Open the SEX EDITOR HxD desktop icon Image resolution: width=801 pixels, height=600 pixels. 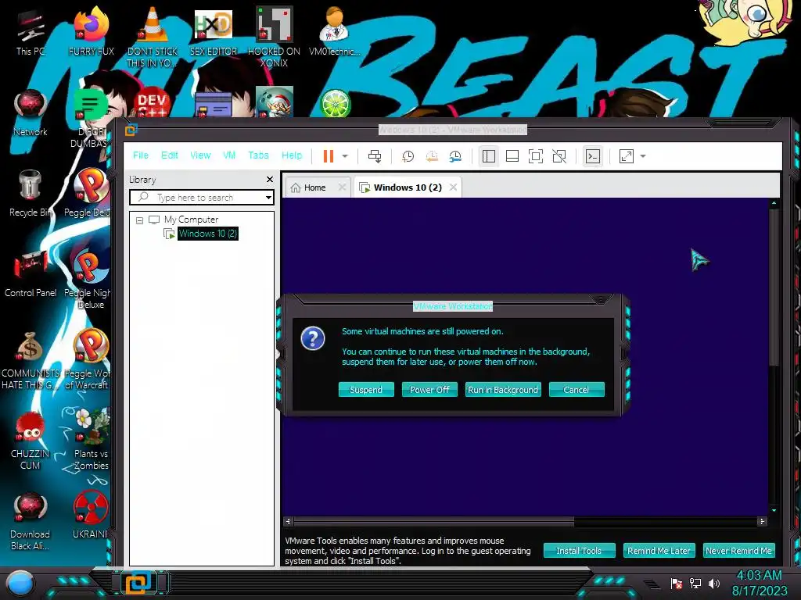click(x=214, y=31)
